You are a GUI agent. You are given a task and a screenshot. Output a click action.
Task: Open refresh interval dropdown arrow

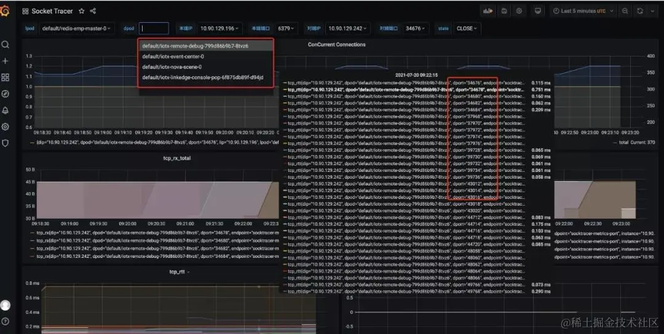tap(652, 11)
